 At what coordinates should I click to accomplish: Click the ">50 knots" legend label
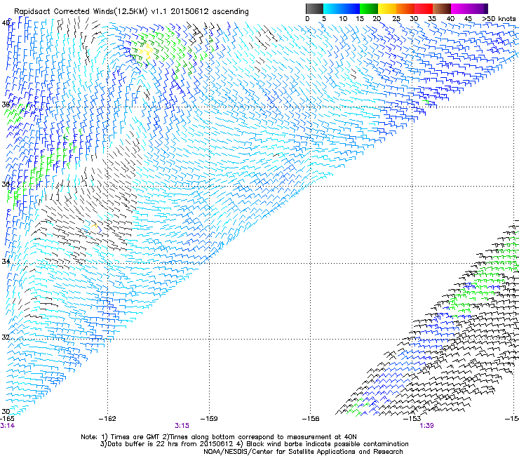pos(499,19)
